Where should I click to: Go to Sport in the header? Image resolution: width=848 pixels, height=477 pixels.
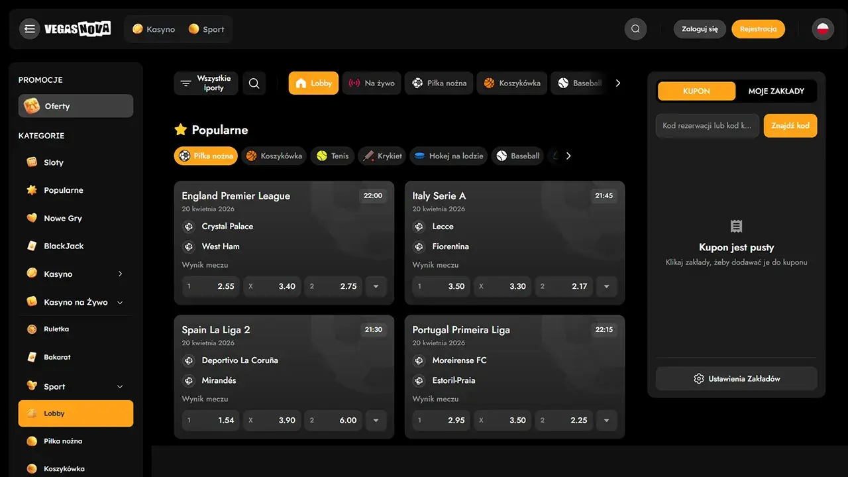(x=206, y=29)
